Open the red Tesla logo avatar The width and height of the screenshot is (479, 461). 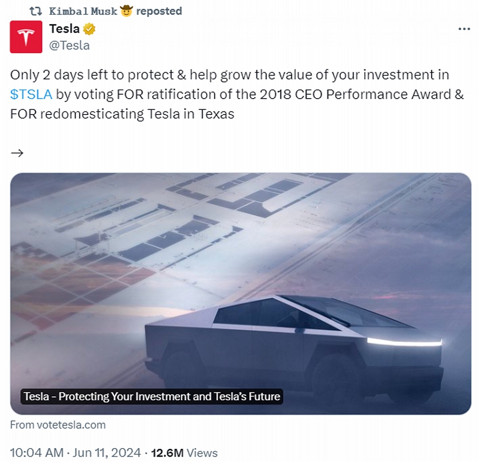point(26,37)
